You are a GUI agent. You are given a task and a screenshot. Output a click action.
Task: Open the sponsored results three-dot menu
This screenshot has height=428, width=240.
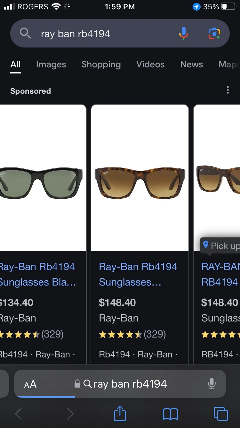click(228, 90)
